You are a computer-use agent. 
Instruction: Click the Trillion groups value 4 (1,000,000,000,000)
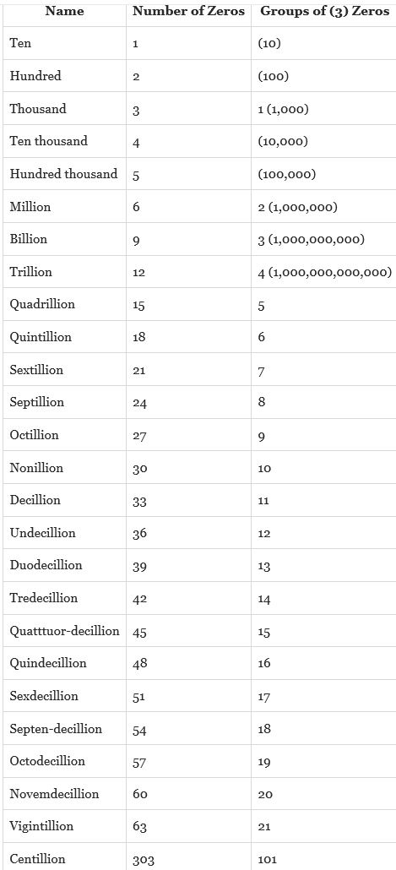click(325, 273)
